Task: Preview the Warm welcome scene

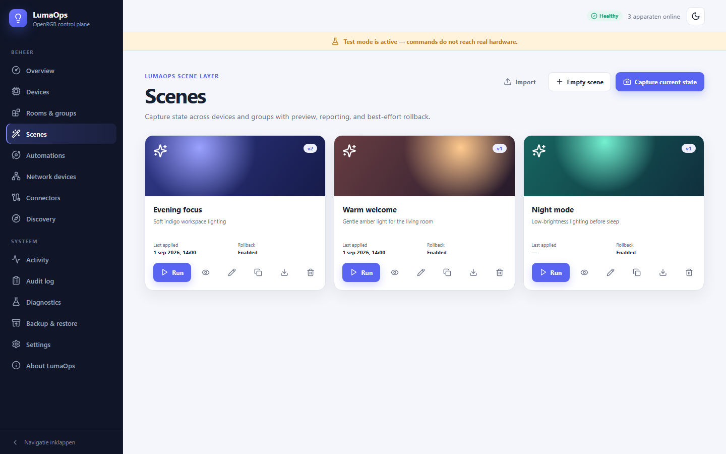Action: coord(395,272)
